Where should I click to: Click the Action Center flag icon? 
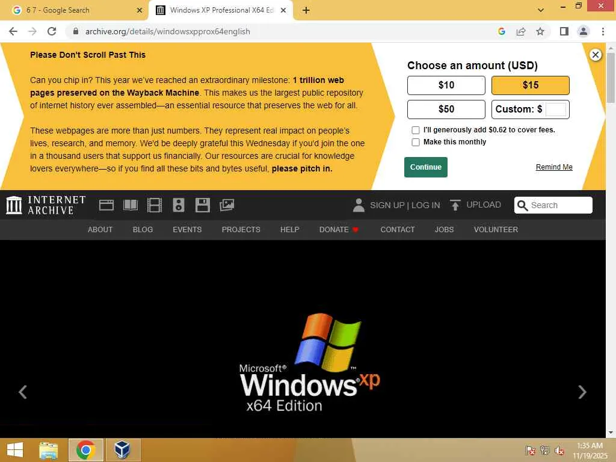click(x=531, y=451)
